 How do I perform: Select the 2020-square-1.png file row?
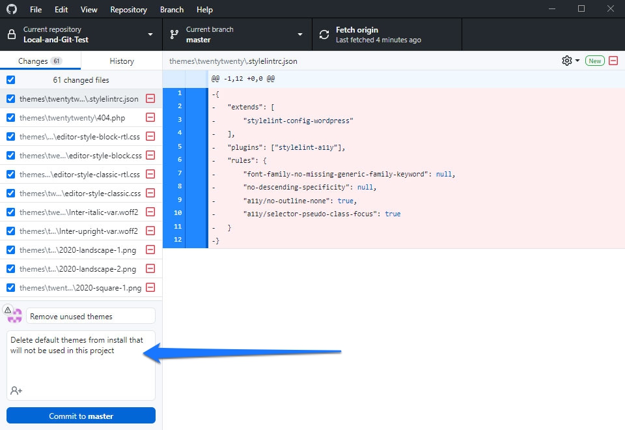pos(81,287)
